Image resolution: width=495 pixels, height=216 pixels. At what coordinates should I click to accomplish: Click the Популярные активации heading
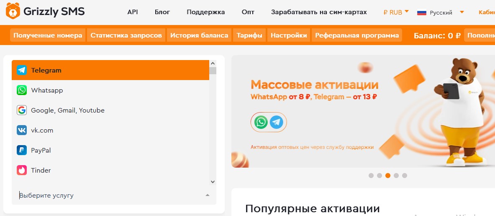(x=312, y=208)
